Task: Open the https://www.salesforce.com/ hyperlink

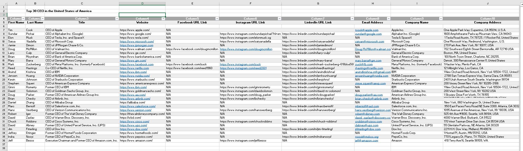Action: (138, 106)
